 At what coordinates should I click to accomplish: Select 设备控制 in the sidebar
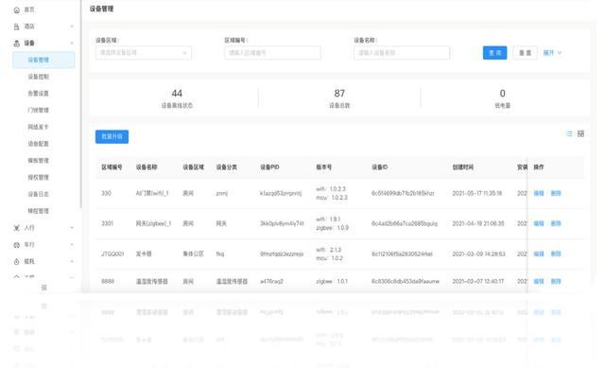tap(38, 77)
